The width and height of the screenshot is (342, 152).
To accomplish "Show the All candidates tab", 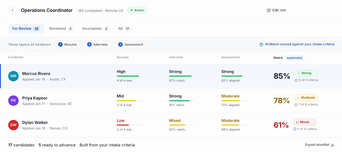I will [124, 29].
